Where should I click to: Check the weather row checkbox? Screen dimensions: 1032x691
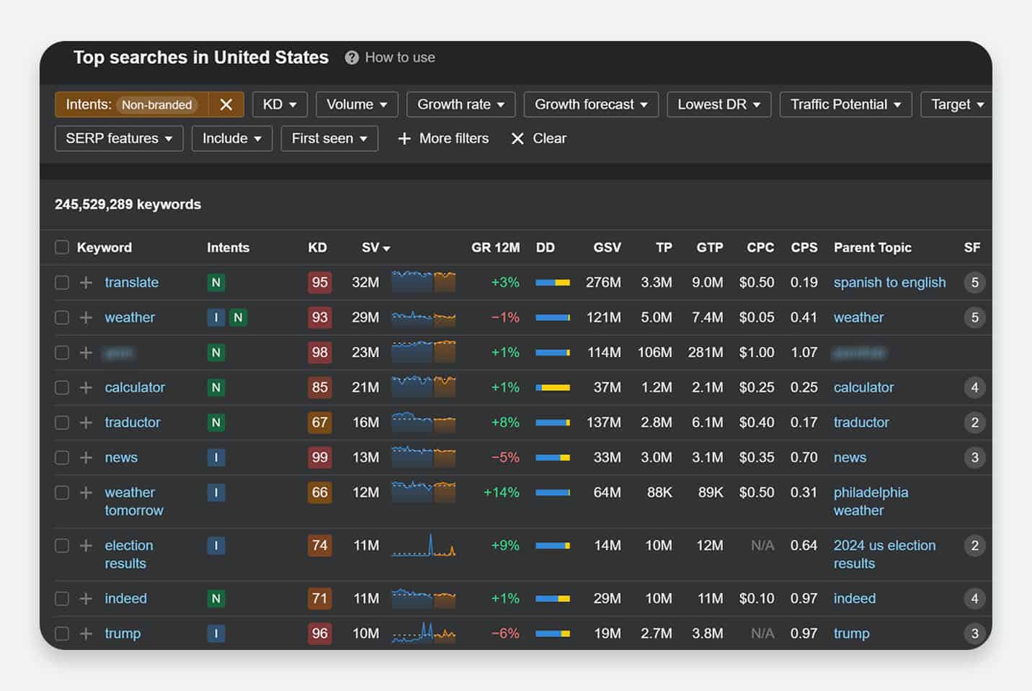tap(62, 317)
